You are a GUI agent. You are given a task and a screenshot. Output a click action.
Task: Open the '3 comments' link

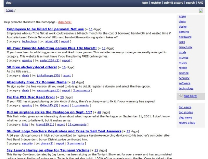point(75,144)
